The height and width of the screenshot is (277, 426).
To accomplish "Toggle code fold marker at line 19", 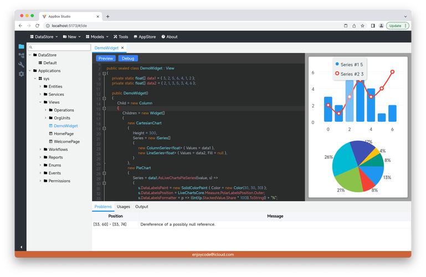I will [x=104, y=129].
